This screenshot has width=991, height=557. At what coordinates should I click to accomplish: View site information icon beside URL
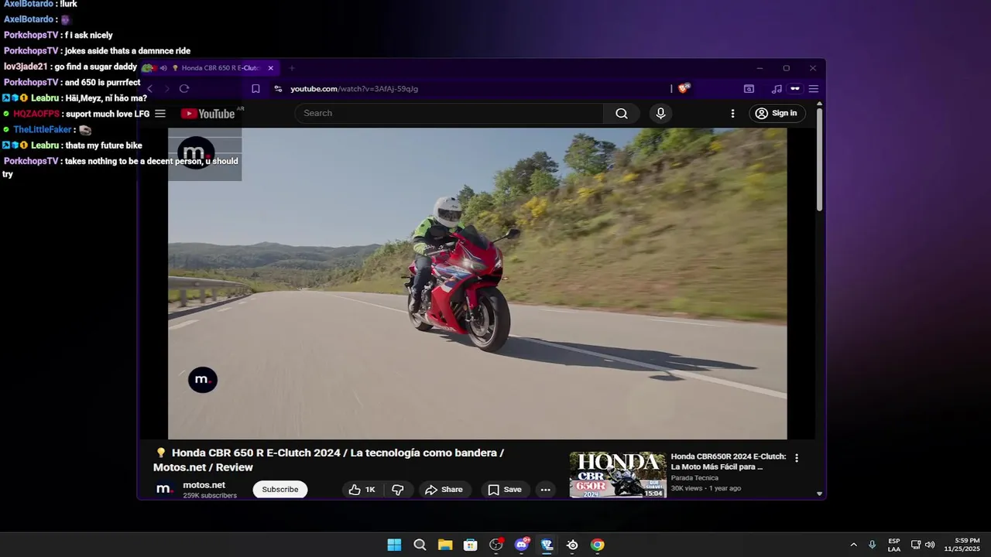tap(278, 89)
